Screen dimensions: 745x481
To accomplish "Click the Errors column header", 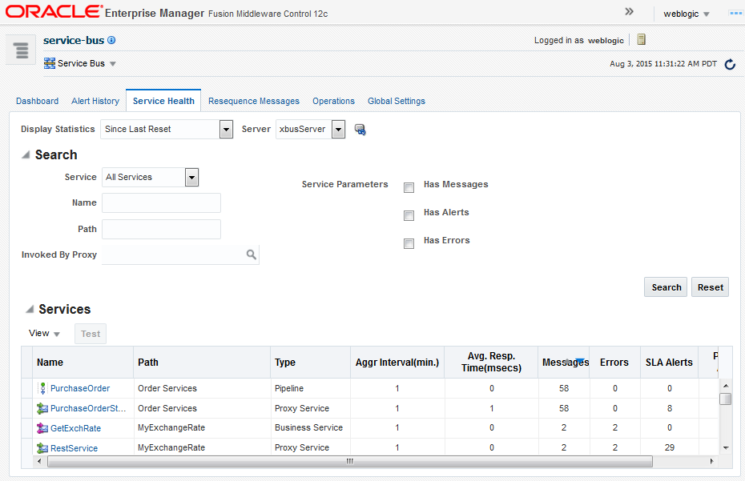I will (x=614, y=363).
